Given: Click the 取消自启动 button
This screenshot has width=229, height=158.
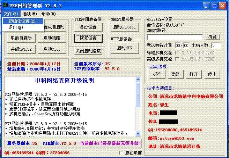Looking at the screenshot, I should (x=21, y=38).
